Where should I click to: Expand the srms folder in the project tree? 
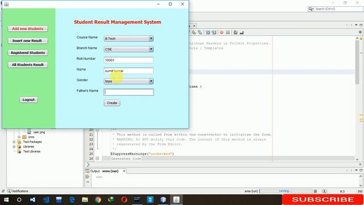coord(19,137)
